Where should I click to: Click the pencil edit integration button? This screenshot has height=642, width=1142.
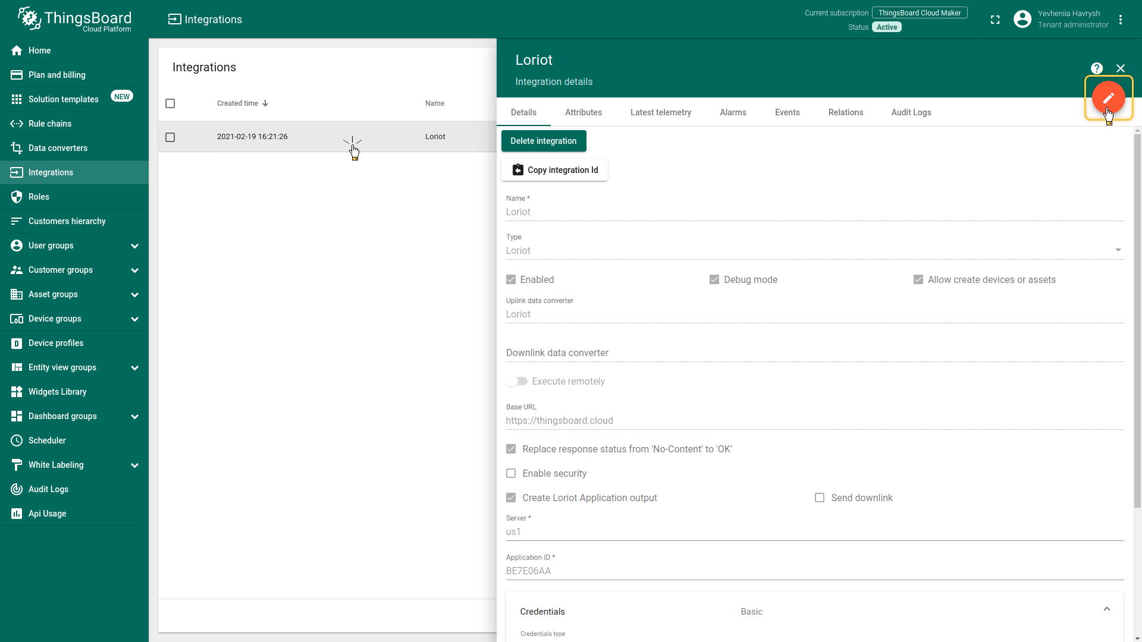(1108, 97)
